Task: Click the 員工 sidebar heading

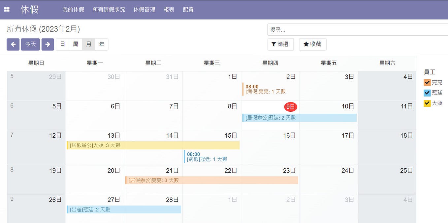Action: click(430, 72)
